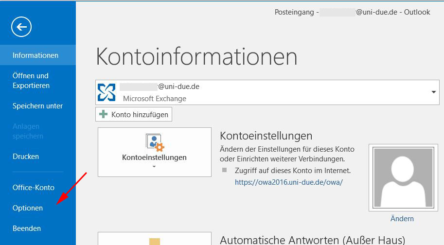Click the greyed-out Anlagen speichern entry
This screenshot has height=245, width=444.
click(28, 131)
